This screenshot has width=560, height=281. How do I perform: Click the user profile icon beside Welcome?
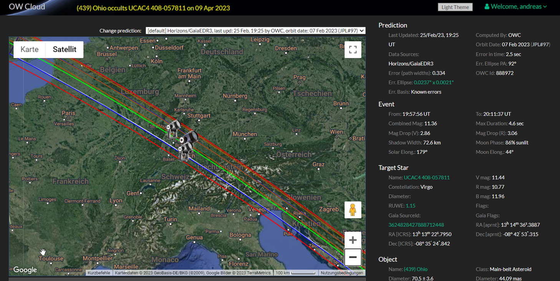point(487,7)
